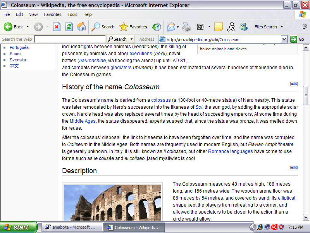
Task: Click the green Go arrow button
Action: (x=294, y=39)
